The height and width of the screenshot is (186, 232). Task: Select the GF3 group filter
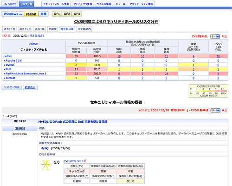pos(77,14)
